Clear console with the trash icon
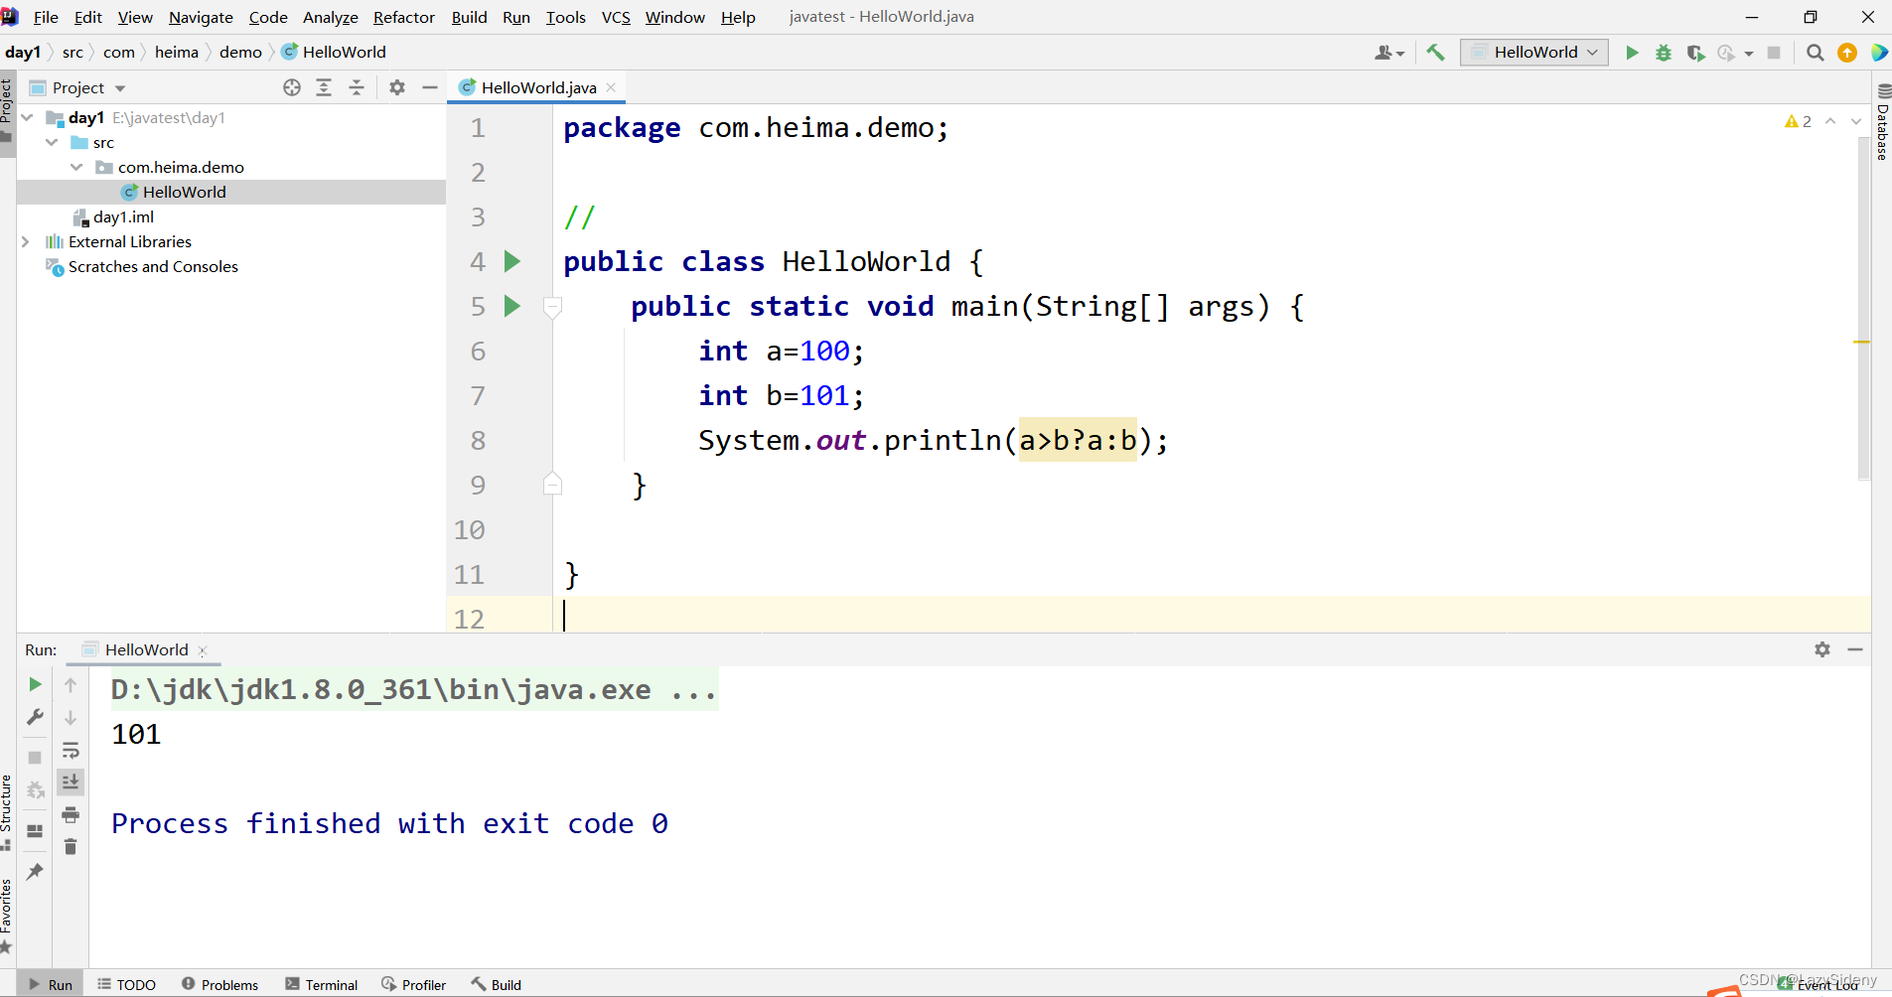This screenshot has width=1892, height=997. [x=71, y=847]
